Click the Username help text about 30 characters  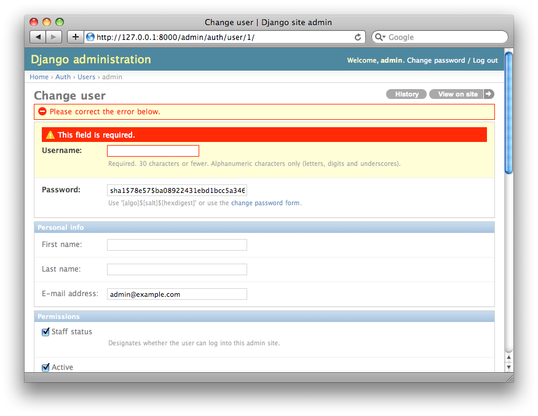pos(255,163)
